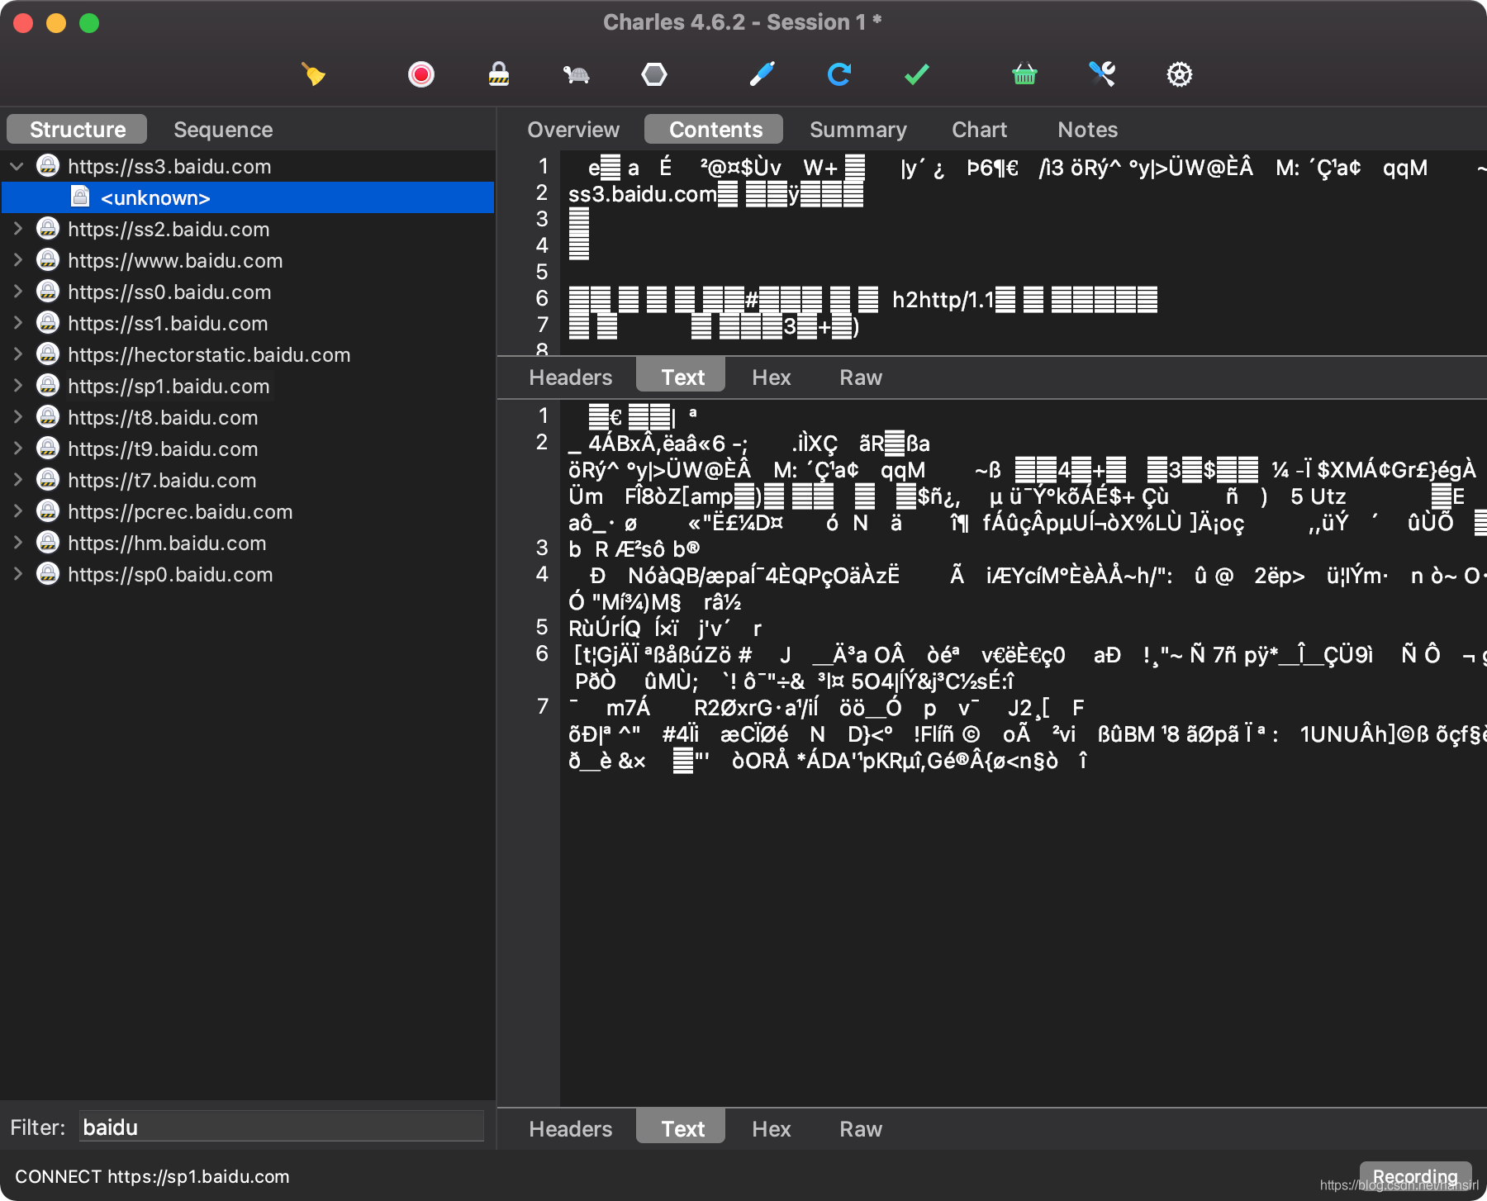
Task: Select https://hectorstatic.baidu.com tree row
Action: pyautogui.click(x=248, y=354)
